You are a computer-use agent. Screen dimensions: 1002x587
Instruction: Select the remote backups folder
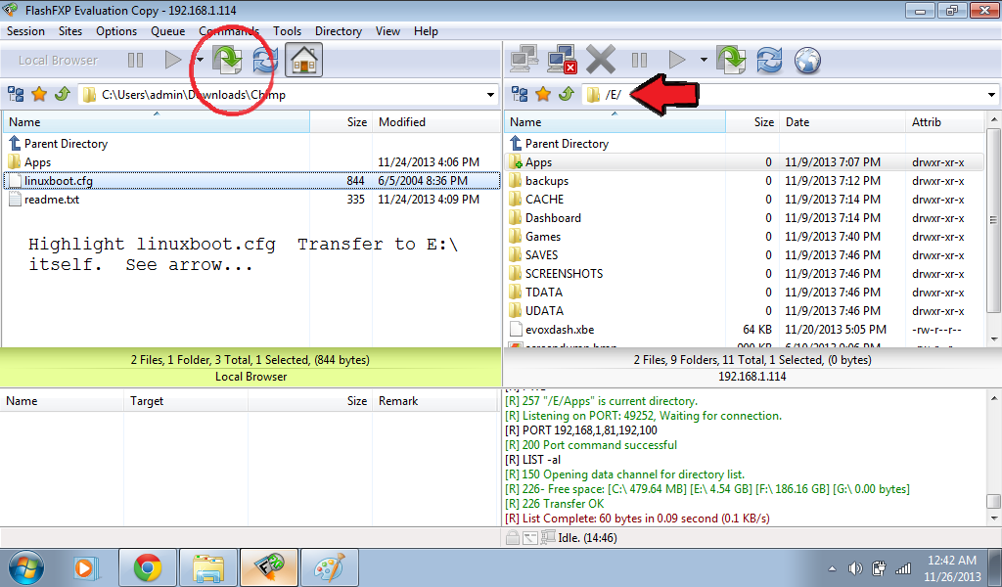click(x=745, y=181)
